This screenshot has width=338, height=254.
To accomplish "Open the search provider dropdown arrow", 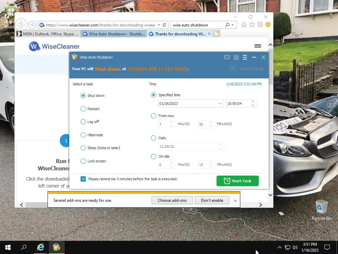I will [233, 25].
